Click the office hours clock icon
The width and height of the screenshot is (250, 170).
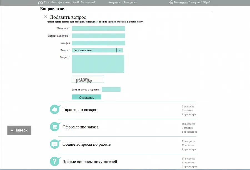(41, 3)
